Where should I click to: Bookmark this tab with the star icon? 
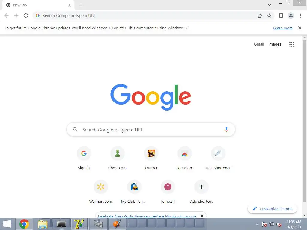pyautogui.click(x=269, y=16)
